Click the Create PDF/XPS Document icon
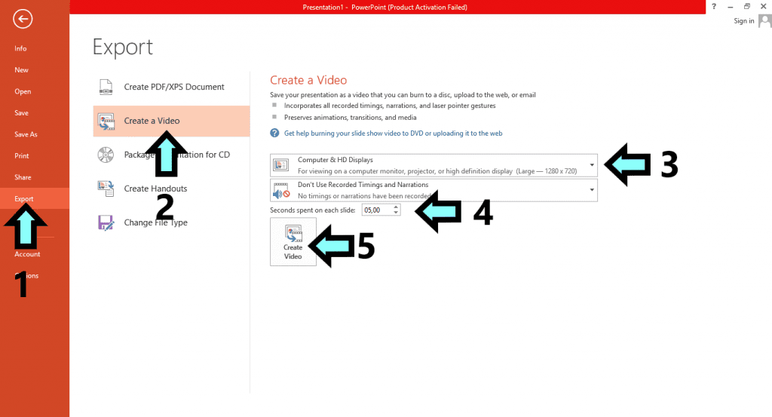Viewport: 772px width, 417px height. point(106,87)
